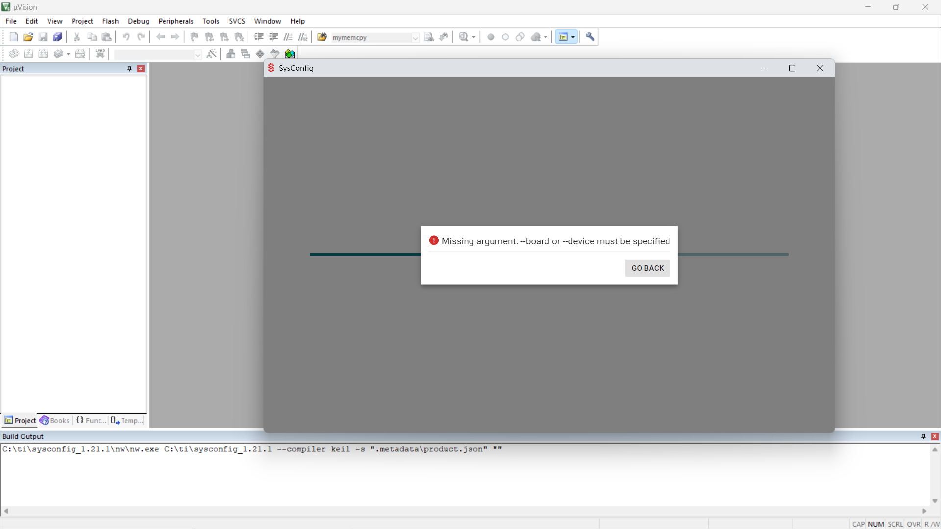Open Manage Run-Time Environment diamond icon
Viewport: 941px width, 529px height.
[x=260, y=54]
